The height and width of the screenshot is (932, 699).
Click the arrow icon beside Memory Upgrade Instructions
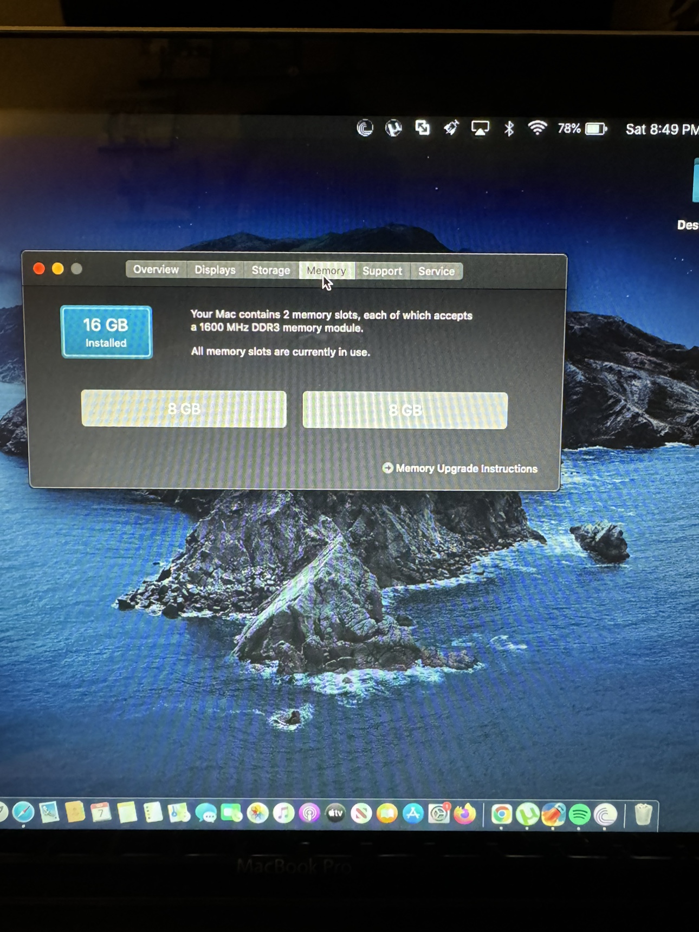click(388, 468)
